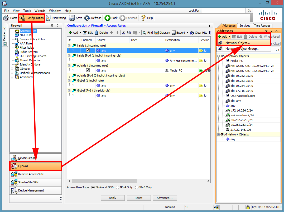Open Service Policy Rules item

(30, 39)
